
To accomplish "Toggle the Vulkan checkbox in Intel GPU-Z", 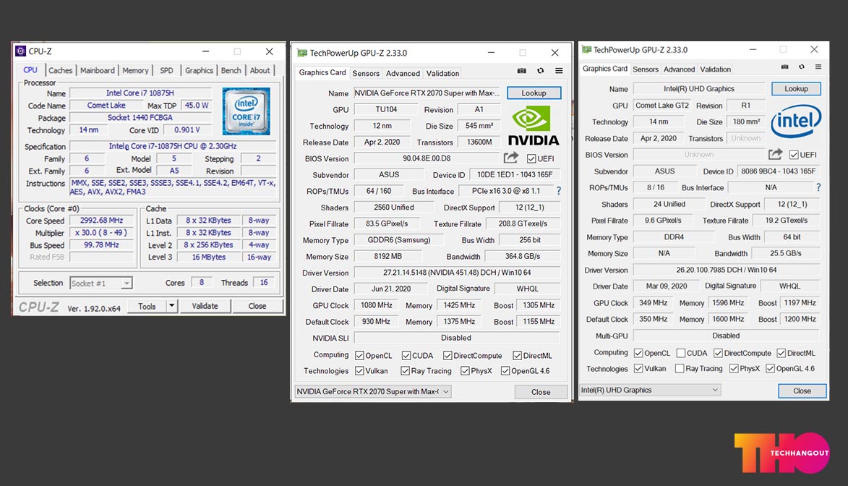I will pos(638,369).
